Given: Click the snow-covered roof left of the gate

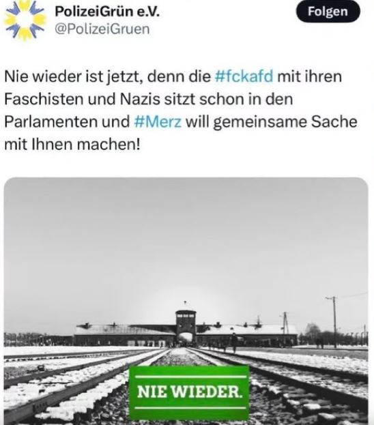Looking at the screenshot, I should (126, 329).
